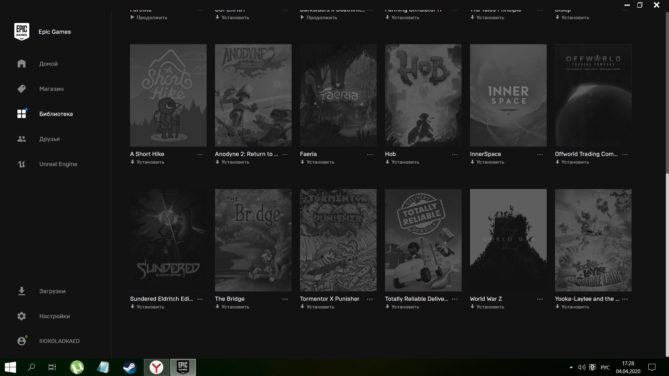Open the notification center icon
The width and height of the screenshot is (669, 376).
pyautogui.click(x=652, y=367)
